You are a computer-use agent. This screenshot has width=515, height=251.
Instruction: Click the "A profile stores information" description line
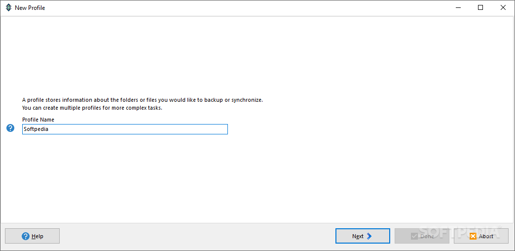tap(142, 100)
